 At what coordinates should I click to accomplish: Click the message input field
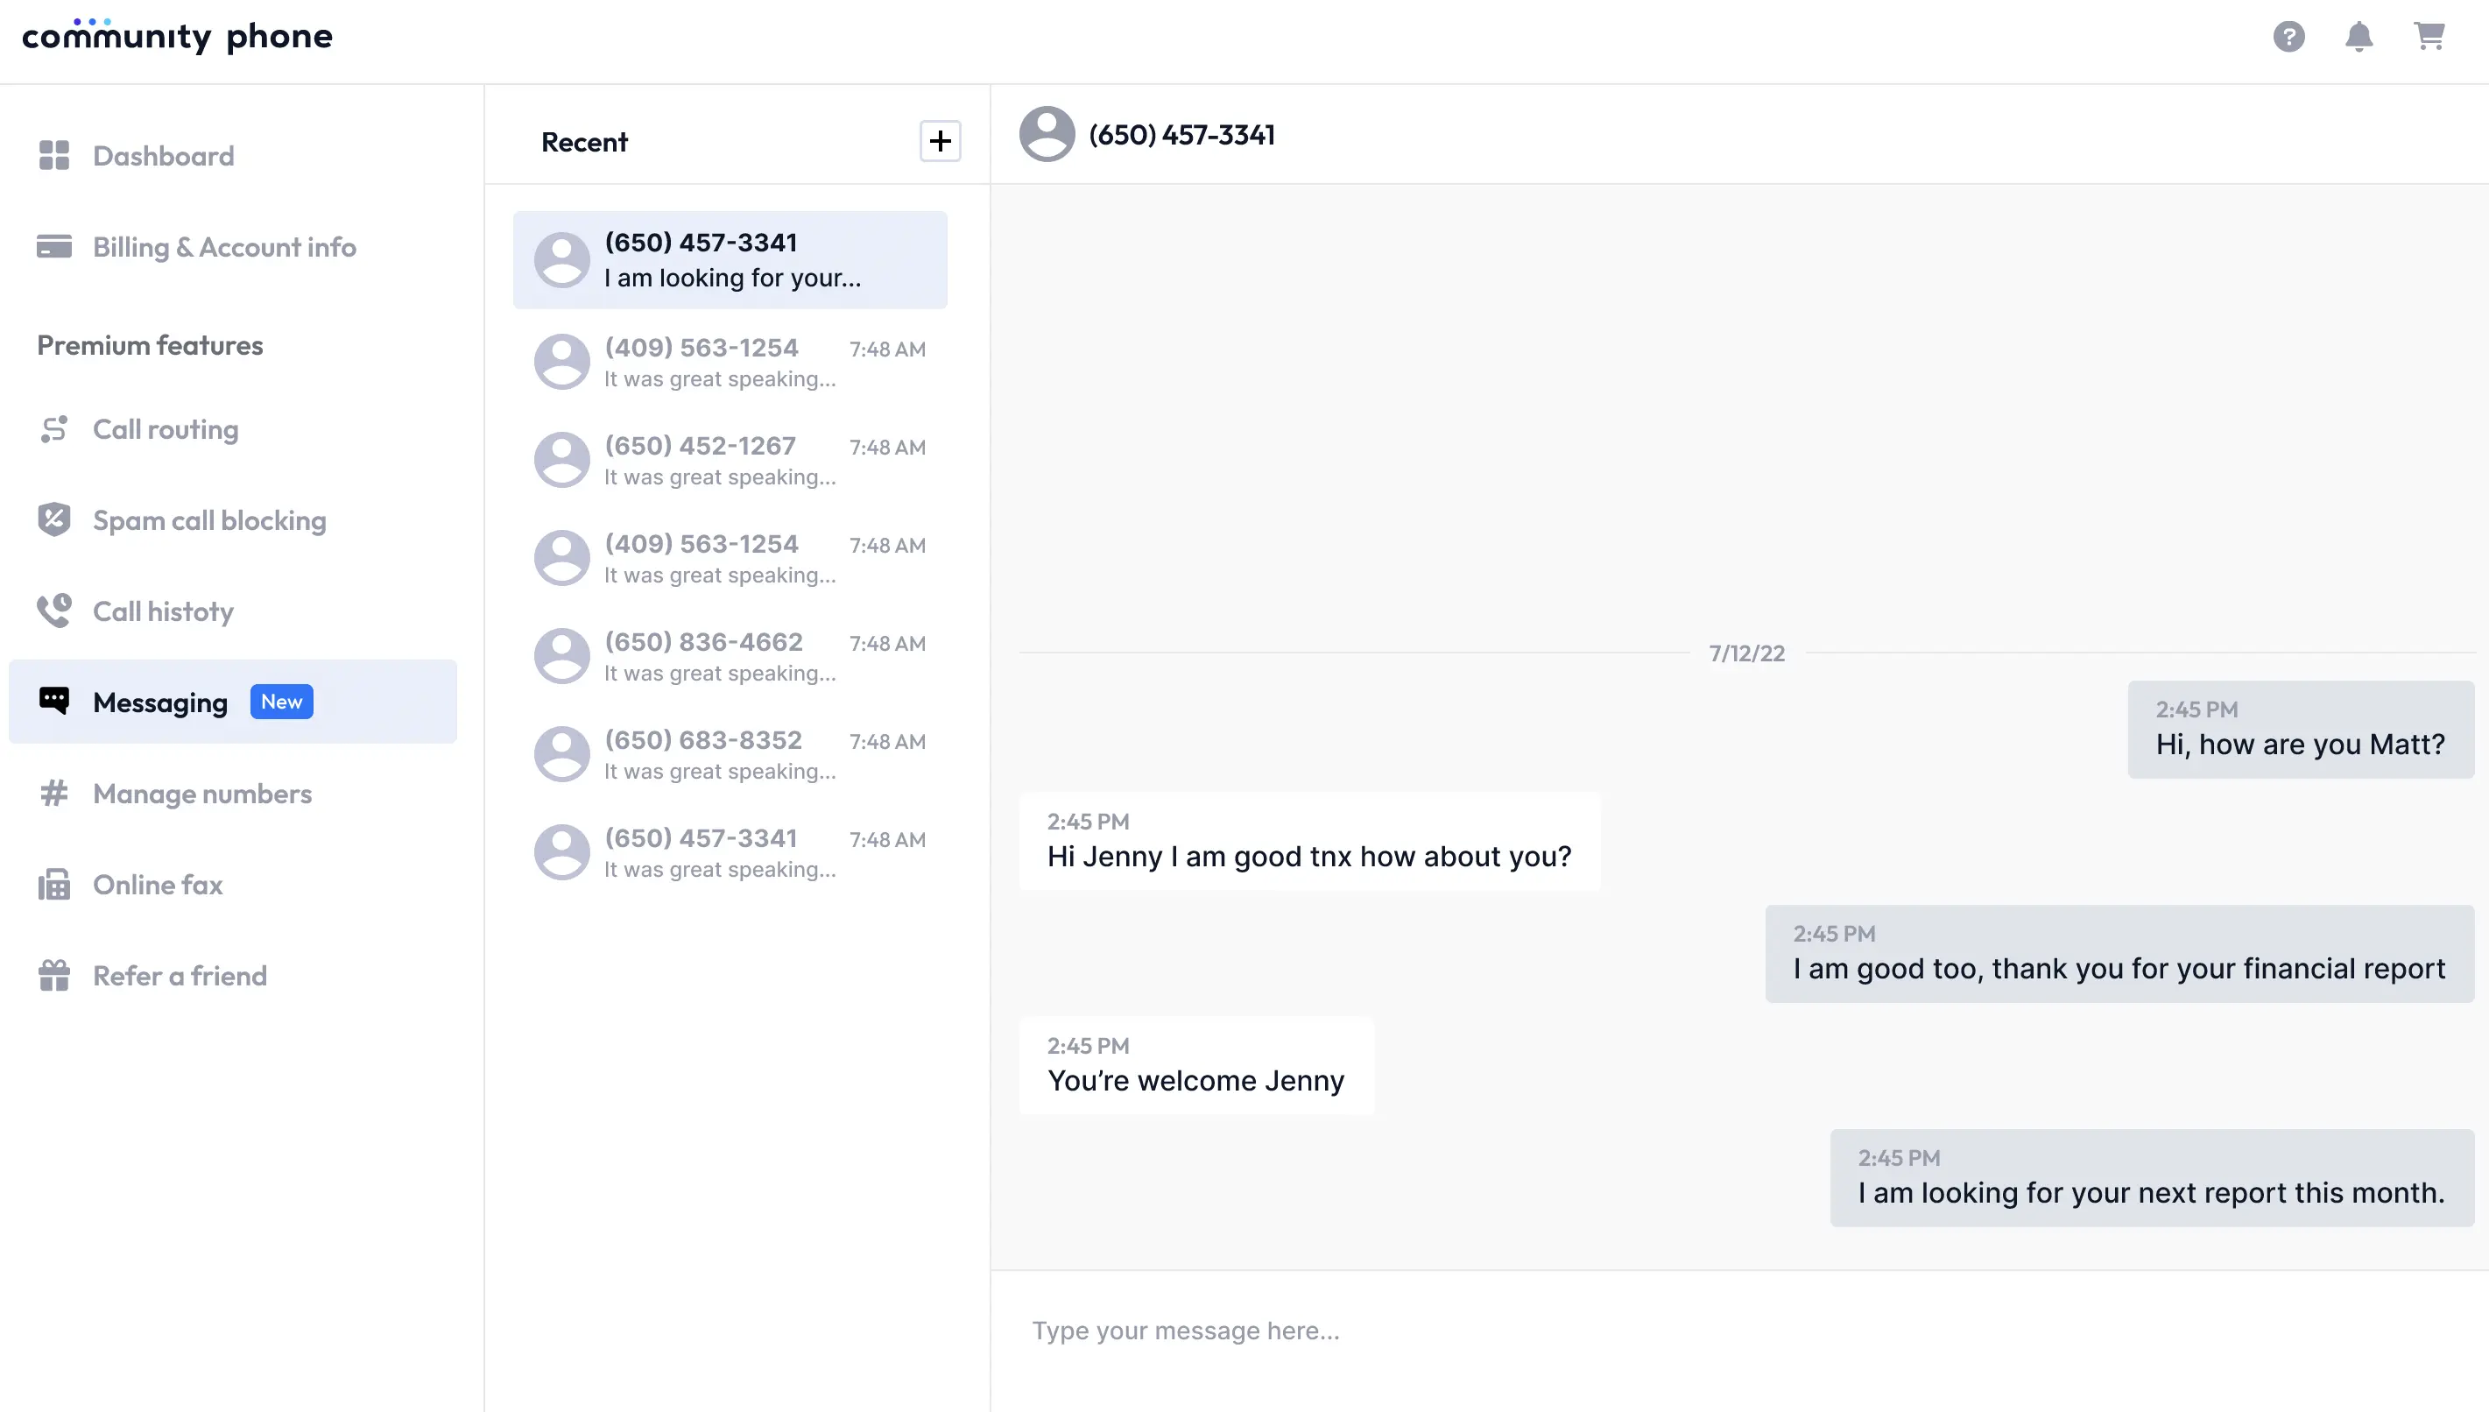pyautogui.click(x=1736, y=1331)
